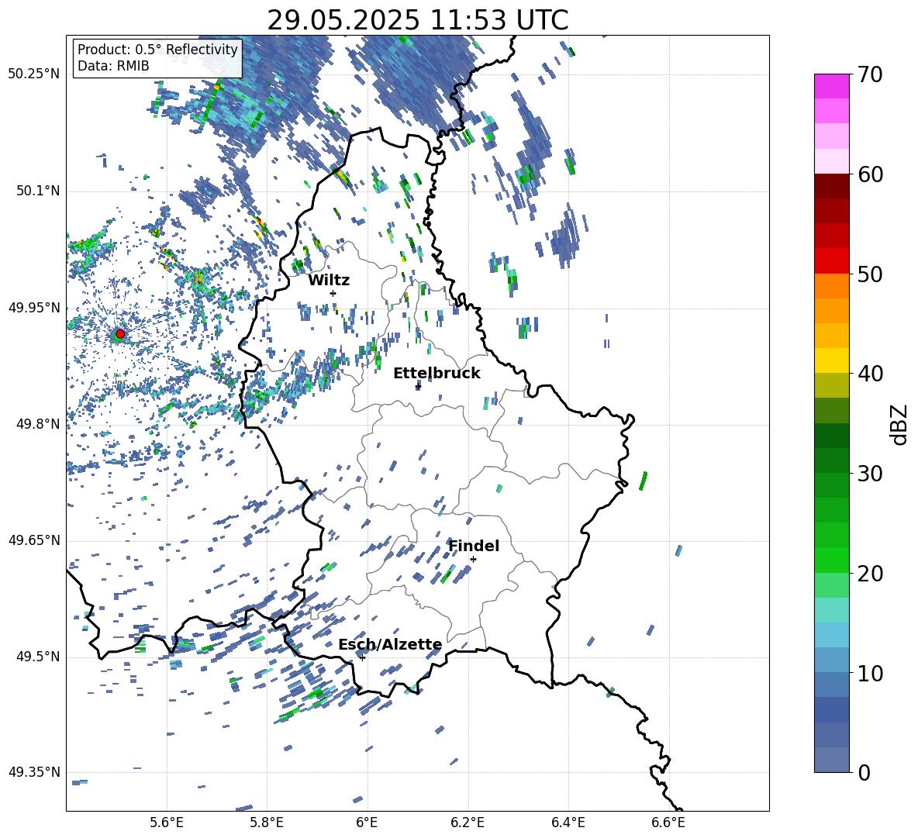
Task: Click the 70 value on the colorbar
Action: click(870, 75)
